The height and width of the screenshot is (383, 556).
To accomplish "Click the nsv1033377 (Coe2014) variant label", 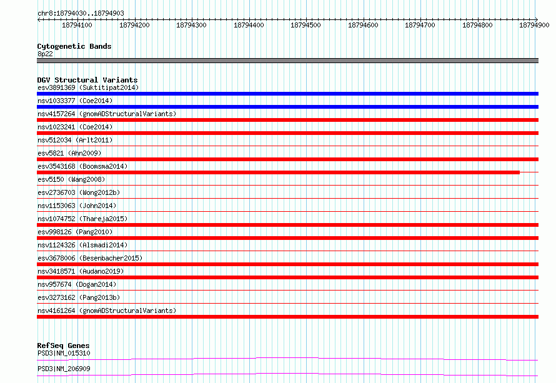I will tap(75, 101).
